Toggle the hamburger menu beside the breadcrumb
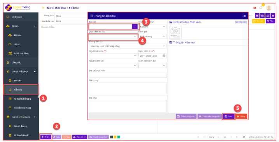Screen dimensions: 279x142 pyautogui.click(x=43, y=8)
